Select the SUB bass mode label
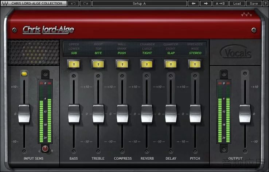This screenshot has width=269, height=172. pyautogui.click(x=74, y=53)
